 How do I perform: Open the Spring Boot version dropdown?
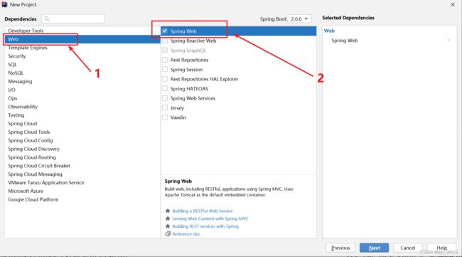(x=299, y=19)
